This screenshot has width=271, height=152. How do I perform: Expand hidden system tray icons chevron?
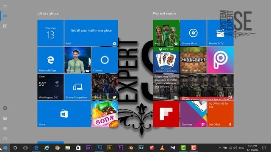click(220, 148)
